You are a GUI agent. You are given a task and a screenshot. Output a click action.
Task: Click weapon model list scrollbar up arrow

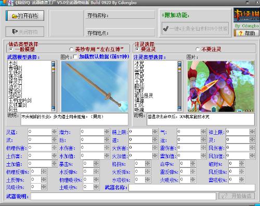[53, 63]
